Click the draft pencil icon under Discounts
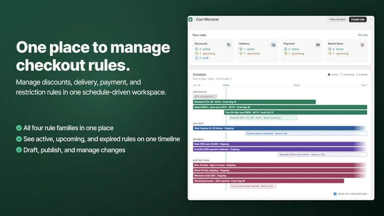This screenshot has width=384, height=216. pos(196,58)
